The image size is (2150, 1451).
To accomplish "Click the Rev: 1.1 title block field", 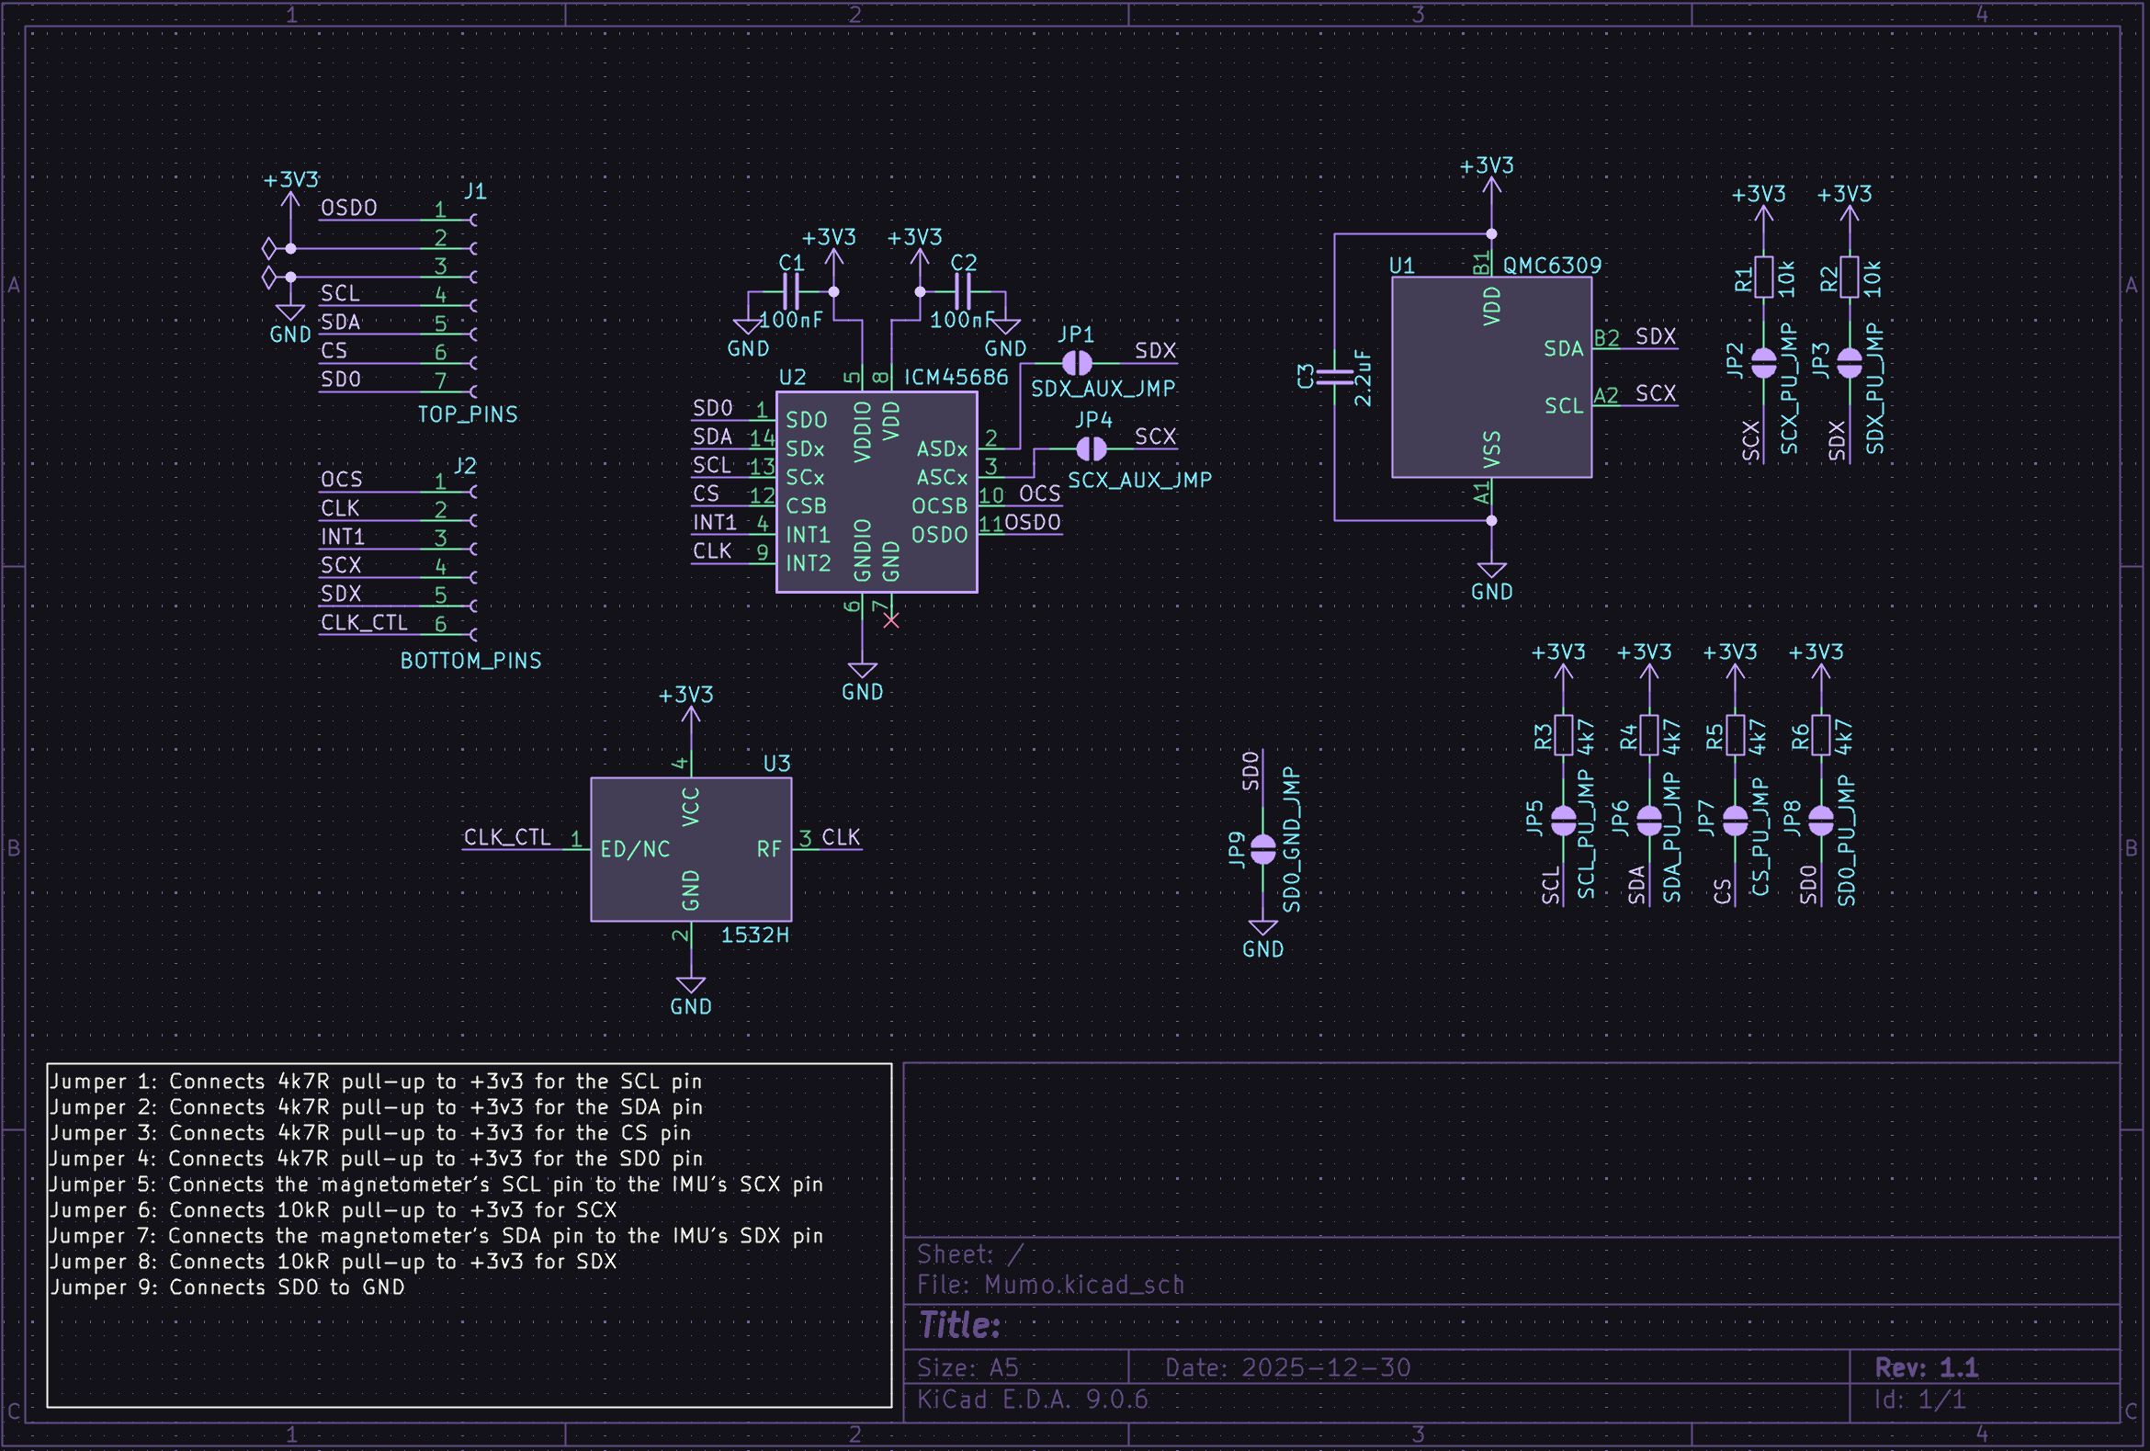I will tap(1925, 1366).
